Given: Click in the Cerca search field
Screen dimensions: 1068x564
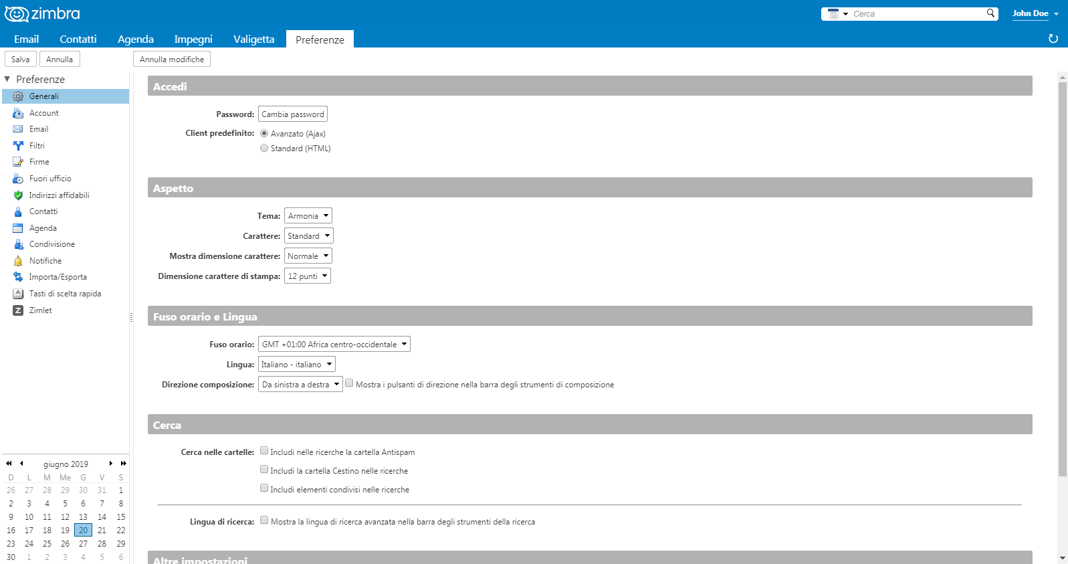Looking at the screenshot, I should (918, 13).
